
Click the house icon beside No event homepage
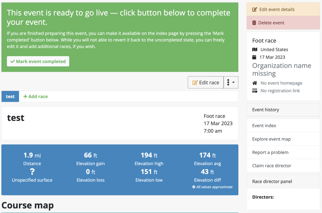pos(255,83)
